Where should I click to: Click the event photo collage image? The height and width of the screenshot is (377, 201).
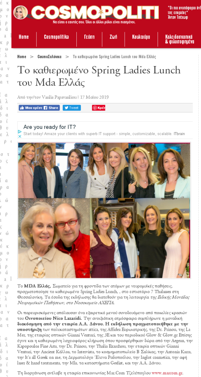[104, 210]
